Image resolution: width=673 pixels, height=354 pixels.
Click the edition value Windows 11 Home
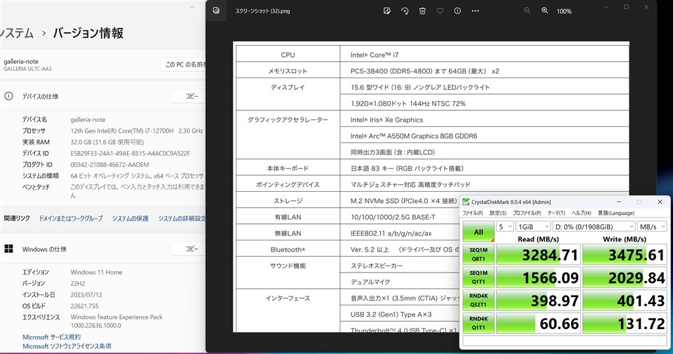[97, 272]
